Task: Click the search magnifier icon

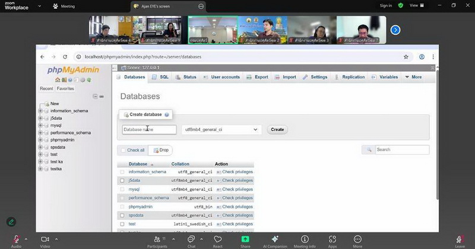Action: [x=369, y=150]
